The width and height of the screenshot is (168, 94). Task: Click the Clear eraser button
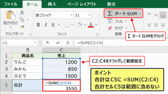click(x=115, y=28)
